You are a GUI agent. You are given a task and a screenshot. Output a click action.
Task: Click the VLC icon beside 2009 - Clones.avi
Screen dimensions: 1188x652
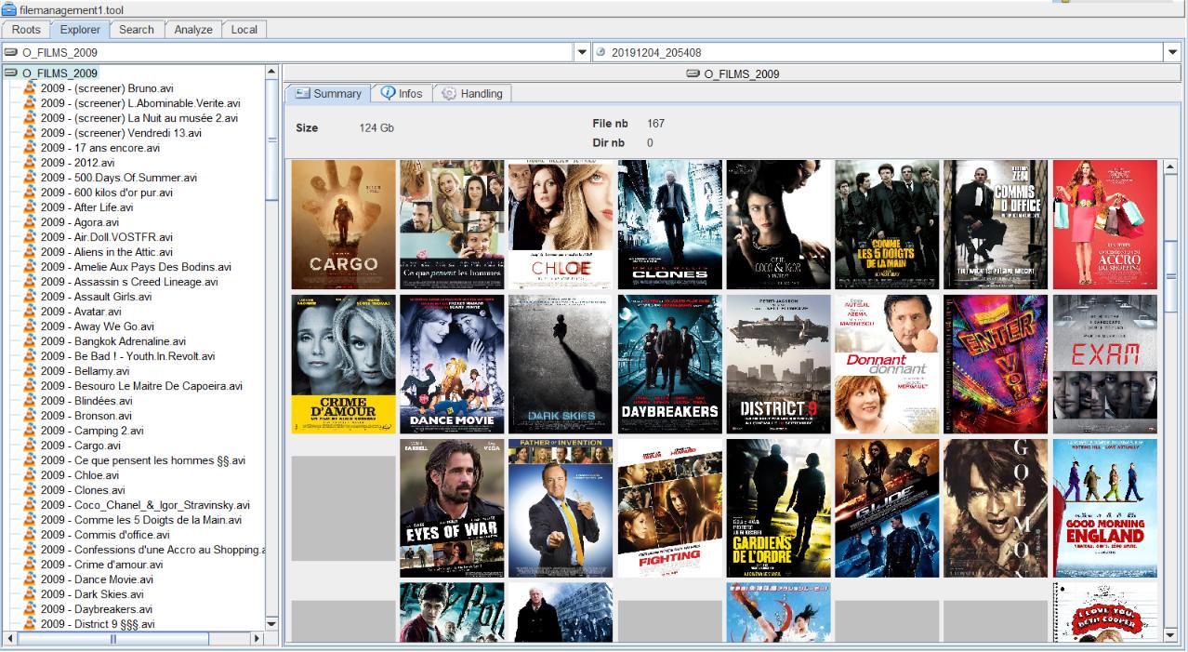pyautogui.click(x=30, y=490)
